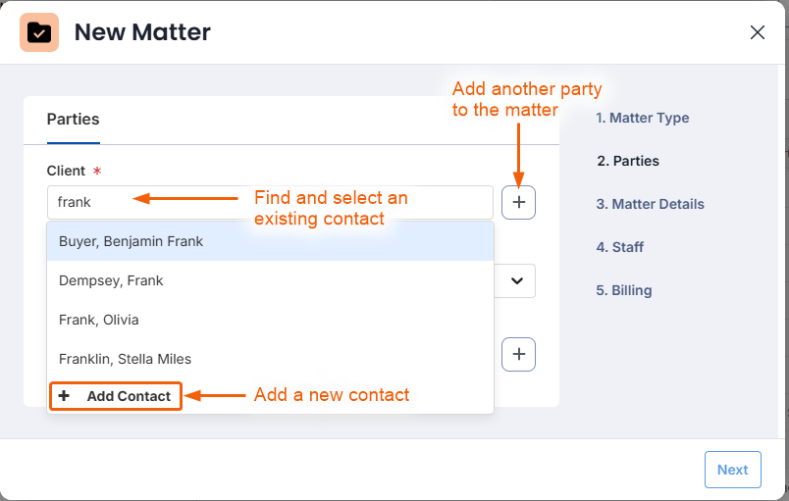This screenshot has height=501, width=789.
Task: Focus the Client search field
Action: [270, 203]
